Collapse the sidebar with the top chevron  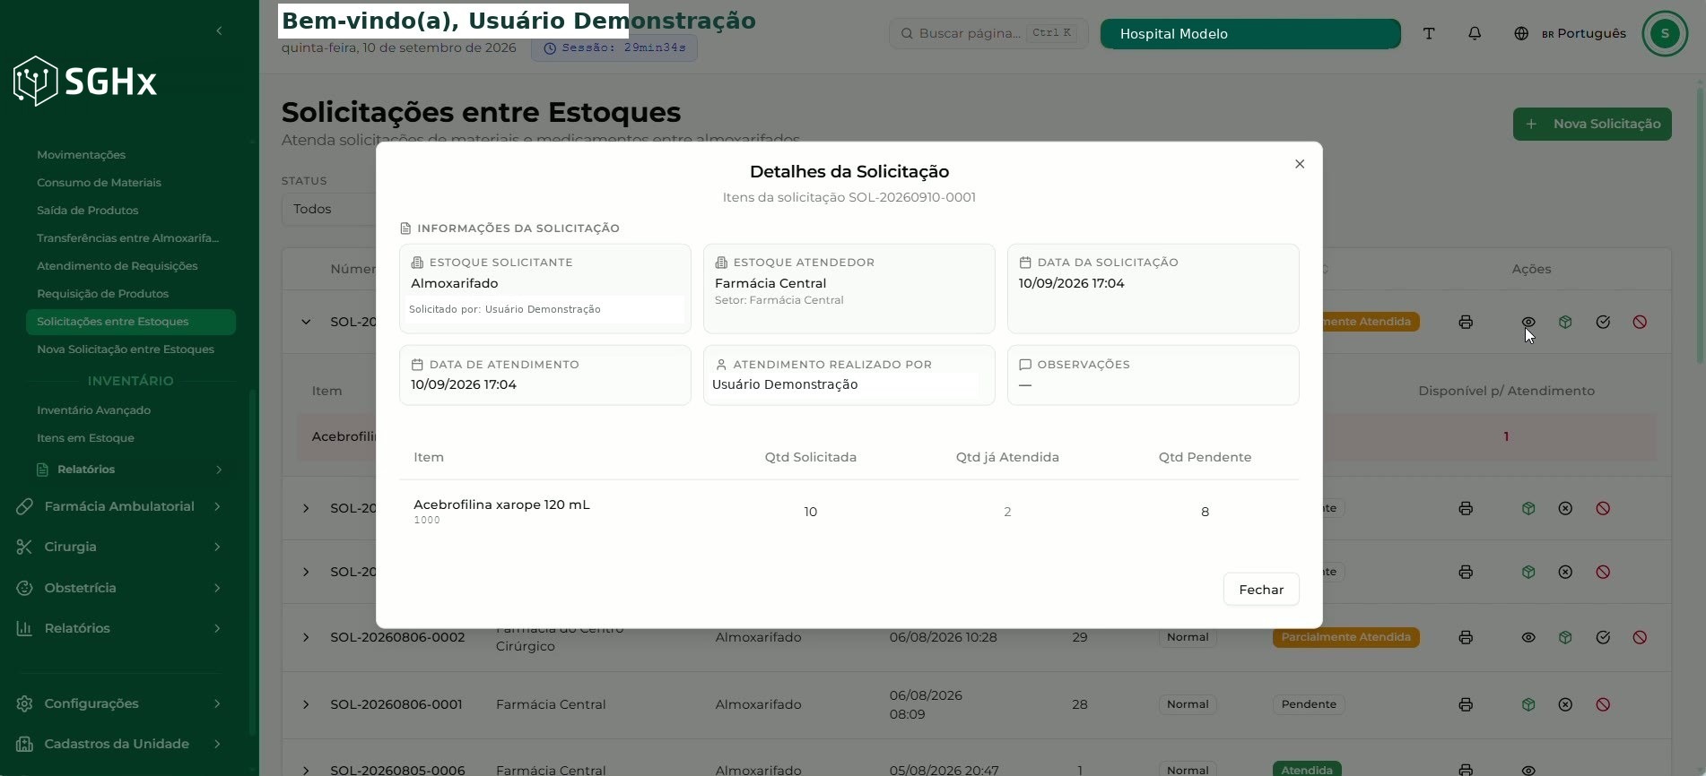[x=219, y=30]
